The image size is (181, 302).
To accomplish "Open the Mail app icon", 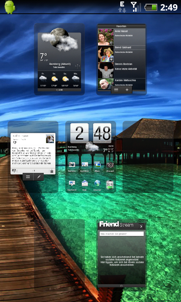I will 84,183.
